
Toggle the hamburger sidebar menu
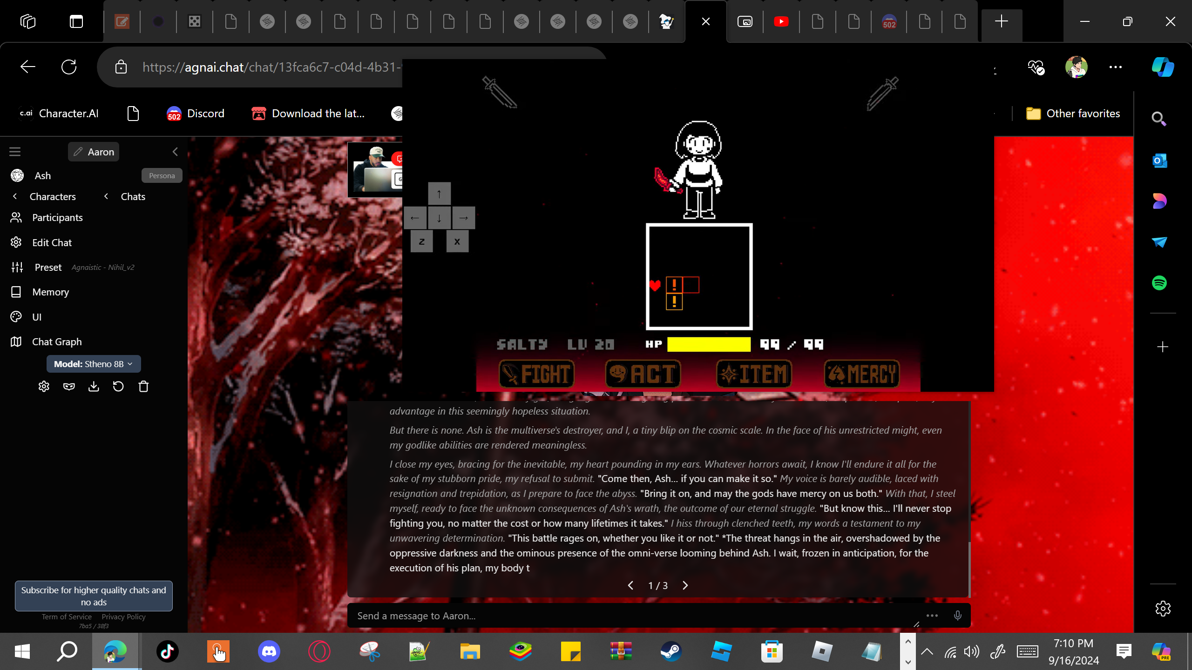point(15,152)
